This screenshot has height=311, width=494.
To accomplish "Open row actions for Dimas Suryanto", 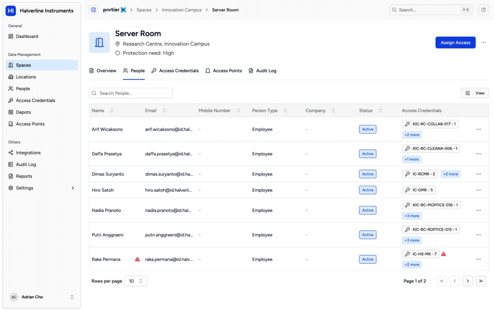I will 478,174.
